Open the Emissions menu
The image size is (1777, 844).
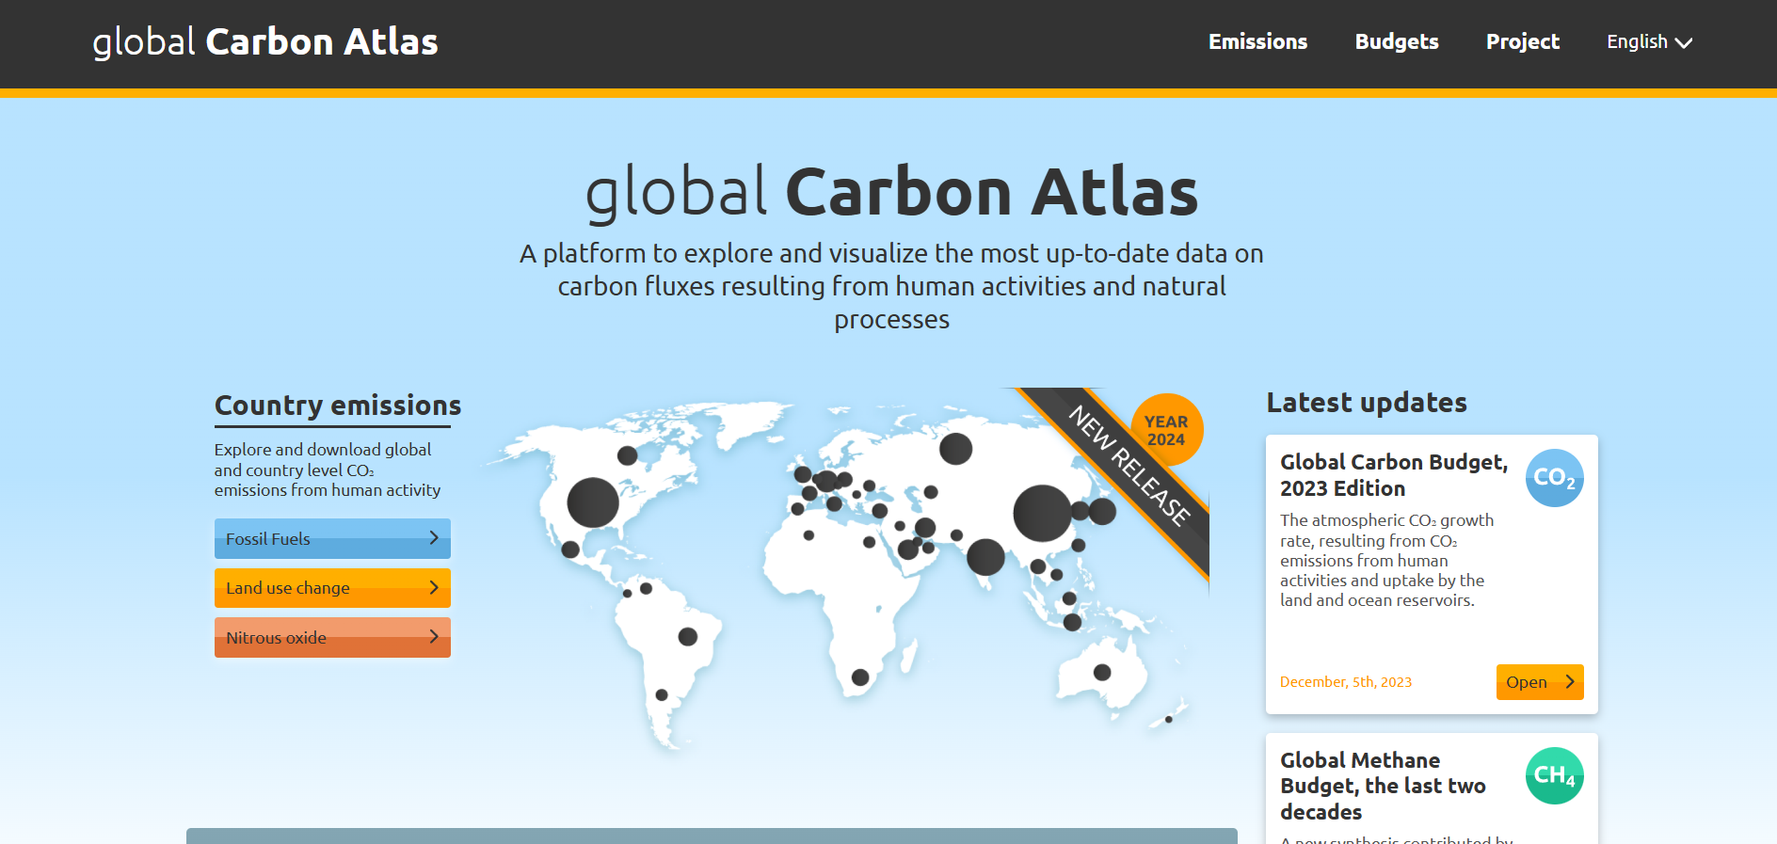coord(1257,41)
